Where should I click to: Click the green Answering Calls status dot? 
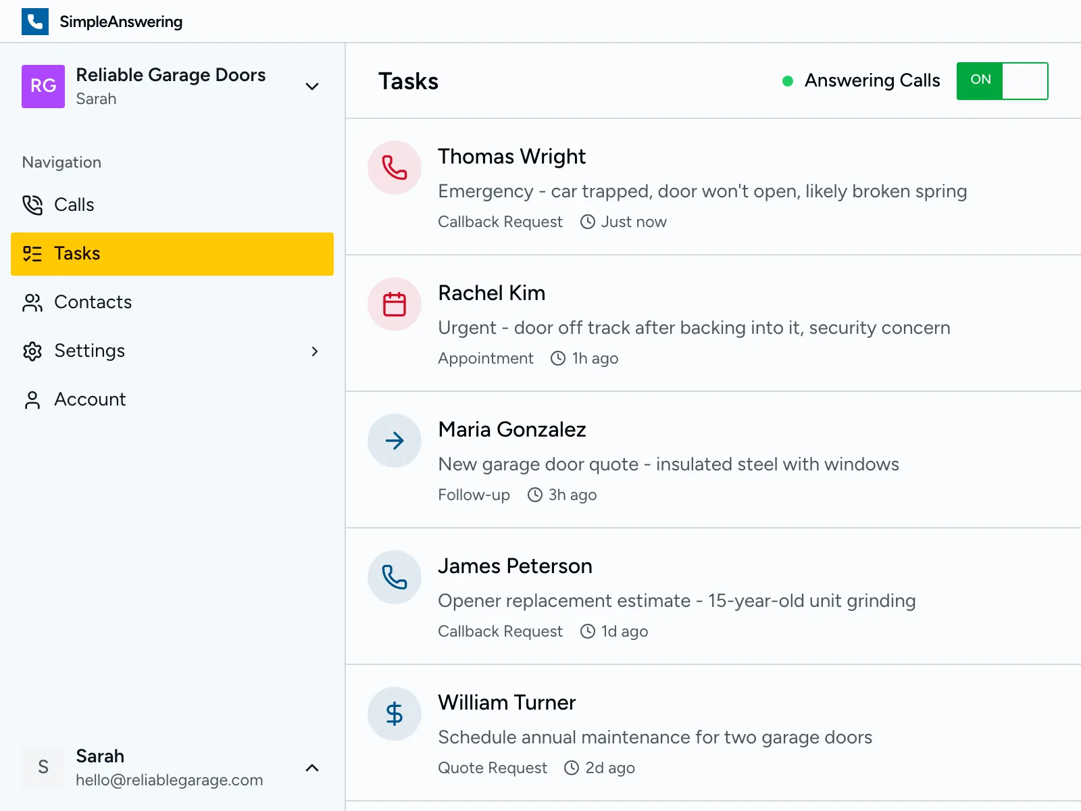787,80
